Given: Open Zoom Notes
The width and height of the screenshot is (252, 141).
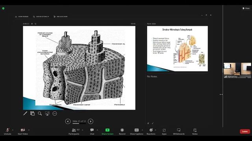Looking at the screenshot, I should 195,132.
